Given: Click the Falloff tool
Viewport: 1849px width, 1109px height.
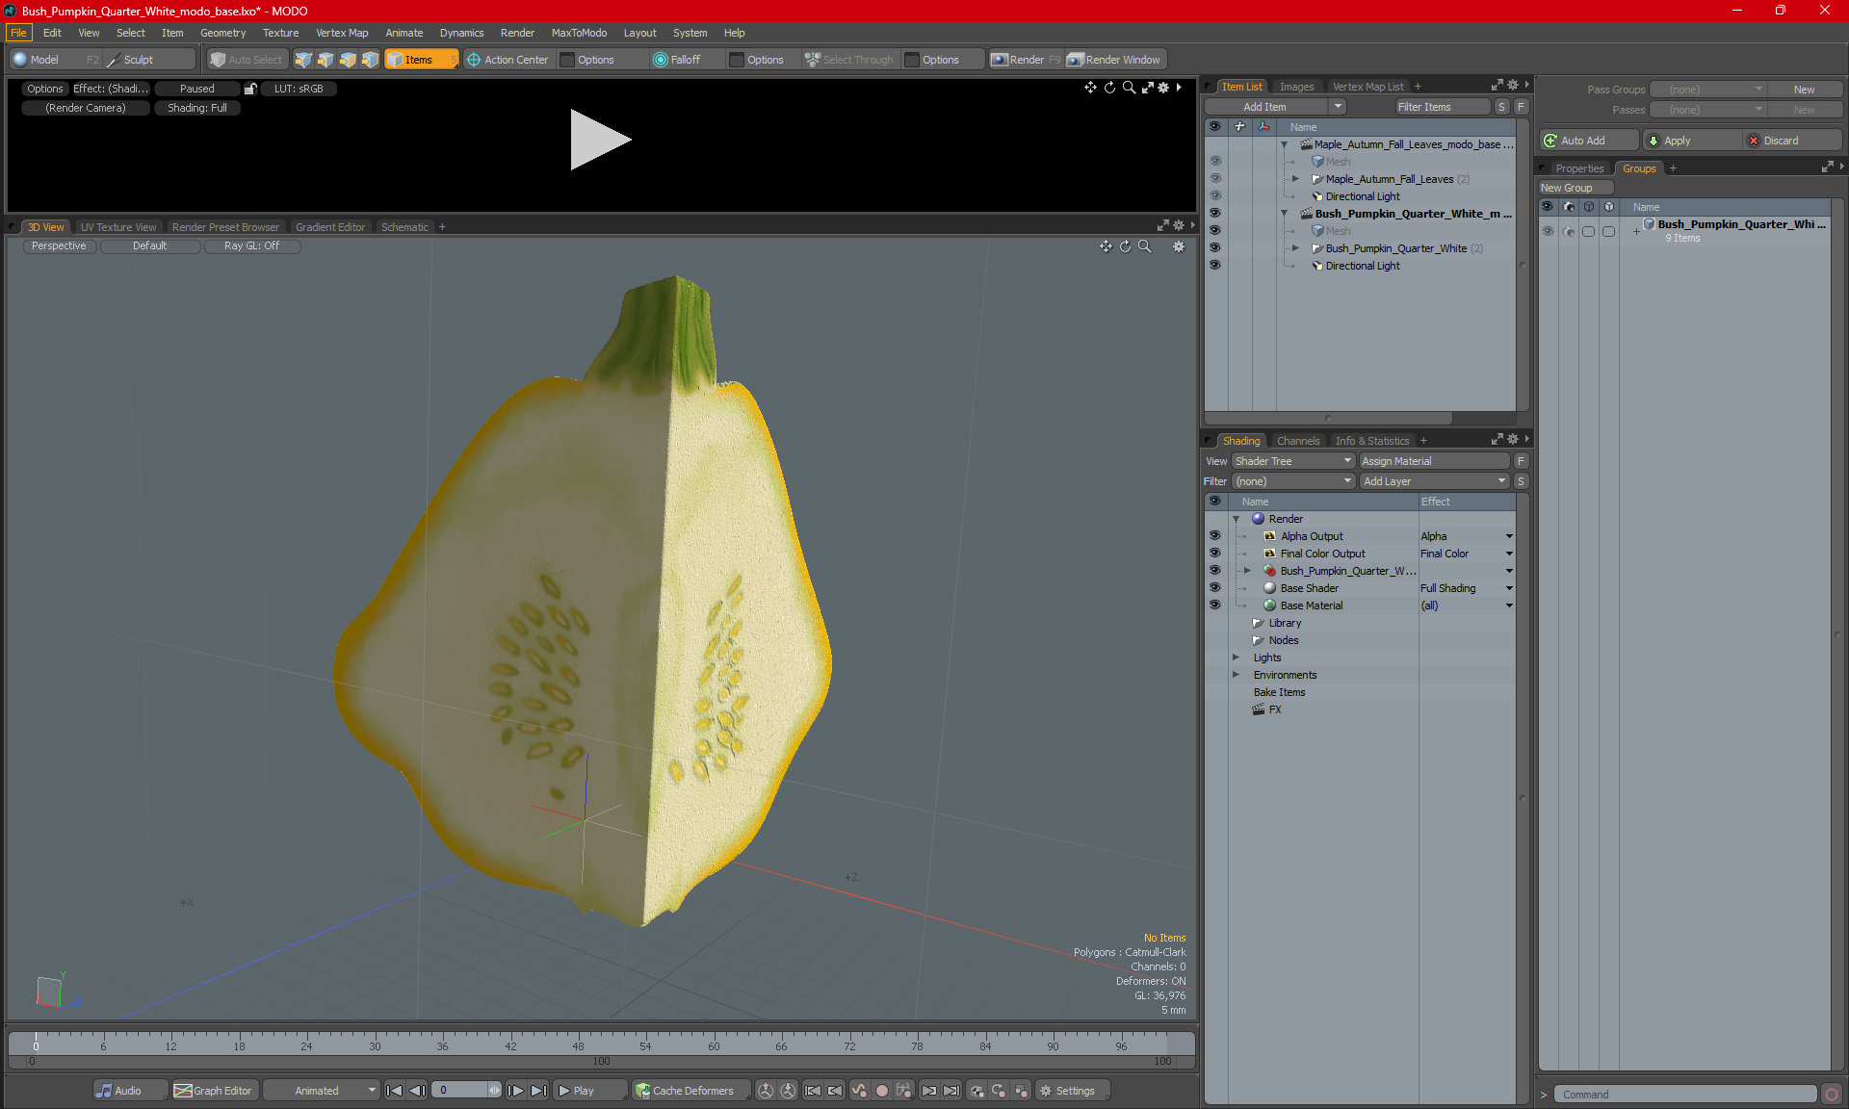Looking at the screenshot, I should (677, 60).
